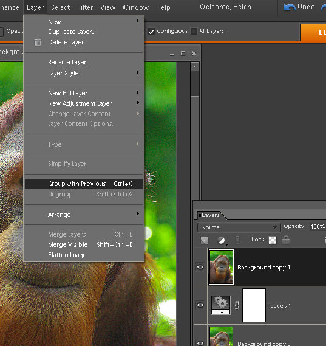Lock transparent pixels checkerboard icon
The height and width of the screenshot is (346, 326).
pos(273,240)
